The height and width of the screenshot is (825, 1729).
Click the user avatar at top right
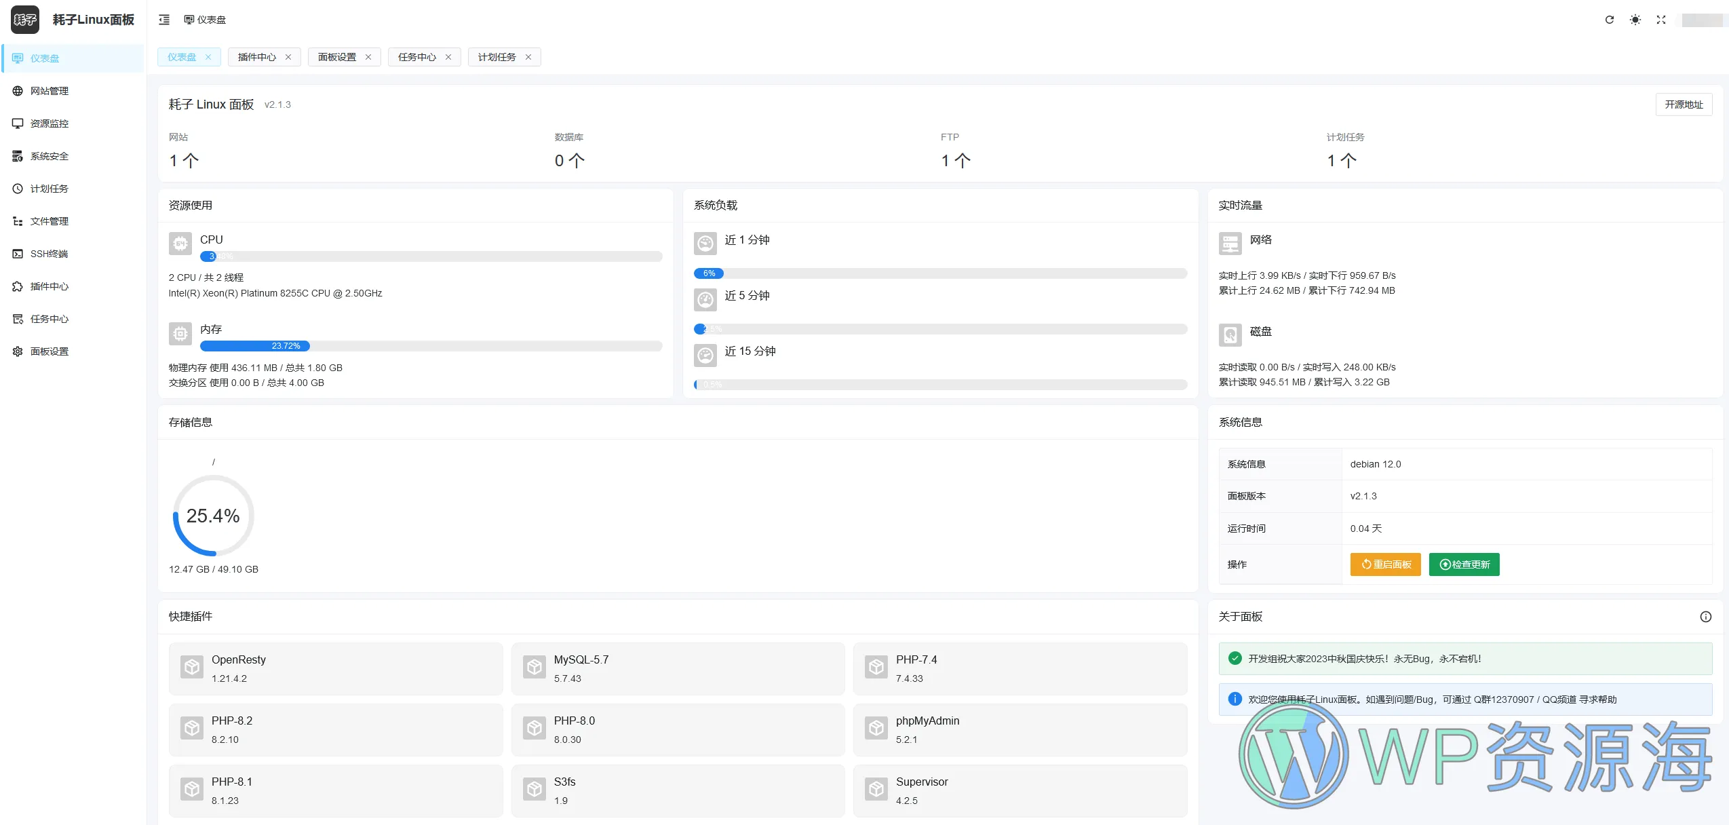1703,20
